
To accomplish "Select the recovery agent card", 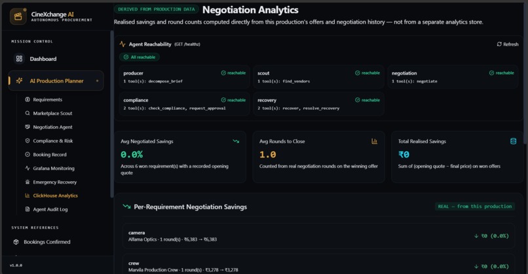I will click(x=318, y=104).
